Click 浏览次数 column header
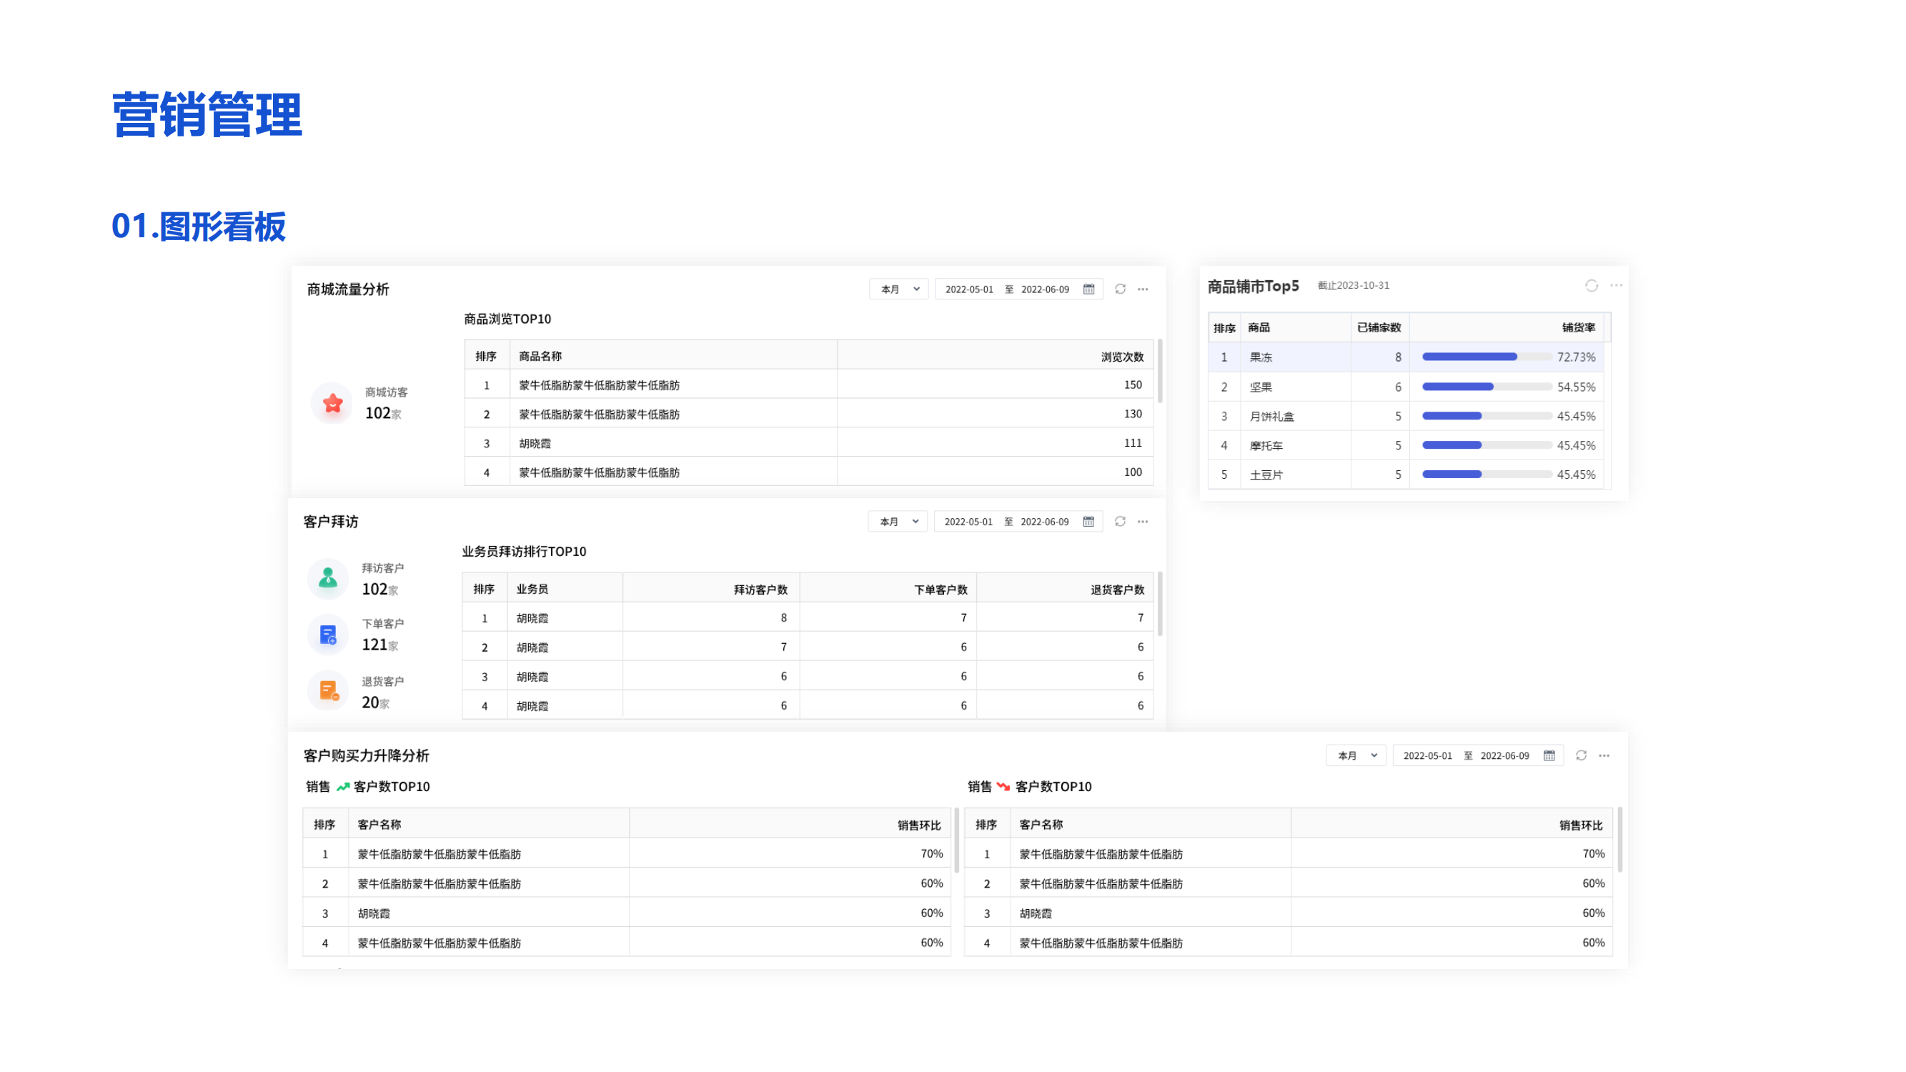Image resolution: width=1906 pixels, height=1072 pixels. (1122, 357)
